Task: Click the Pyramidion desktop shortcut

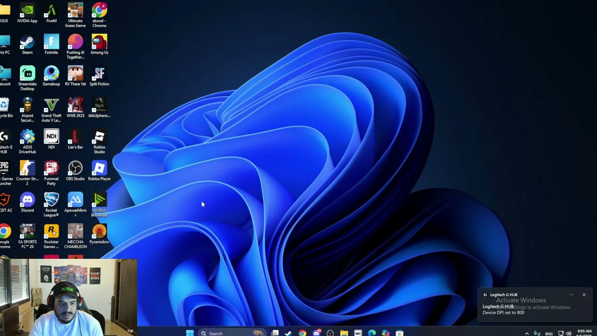Action: [99, 234]
